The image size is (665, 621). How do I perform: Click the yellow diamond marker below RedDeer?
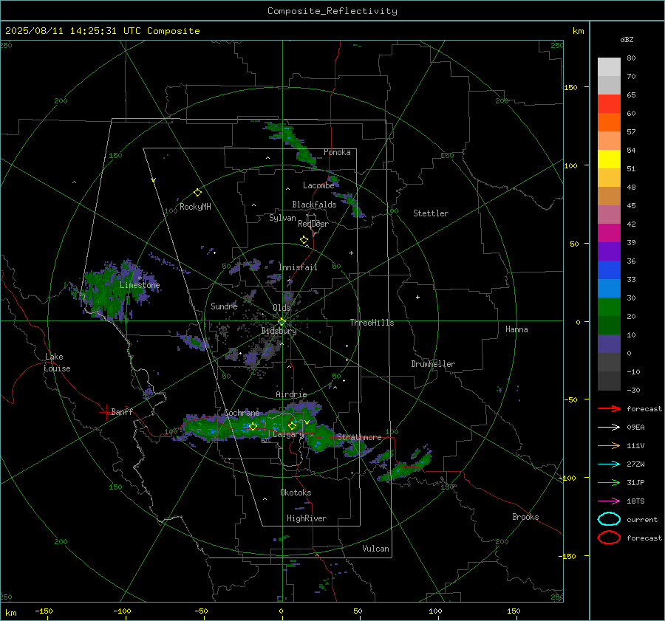(x=304, y=239)
